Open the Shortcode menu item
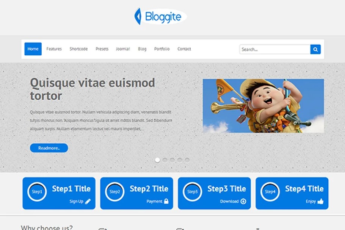 pyautogui.click(x=78, y=49)
